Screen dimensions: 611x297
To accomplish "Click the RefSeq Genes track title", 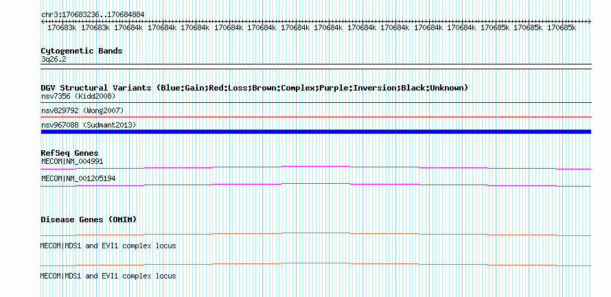I will point(70,153).
